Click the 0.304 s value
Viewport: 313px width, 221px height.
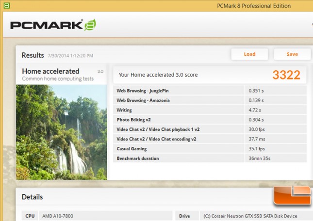[x=256, y=120]
